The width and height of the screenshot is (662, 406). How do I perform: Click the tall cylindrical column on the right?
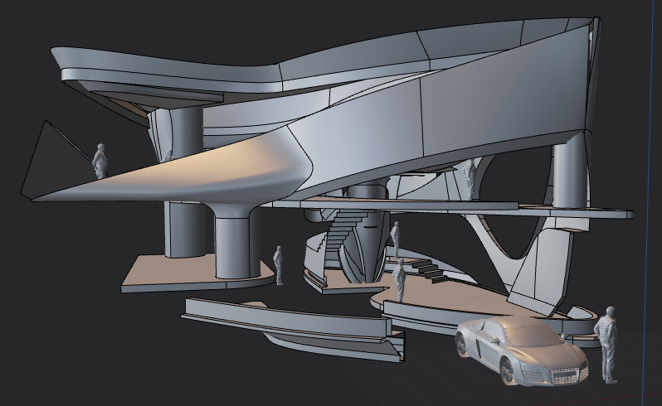coord(570,174)
